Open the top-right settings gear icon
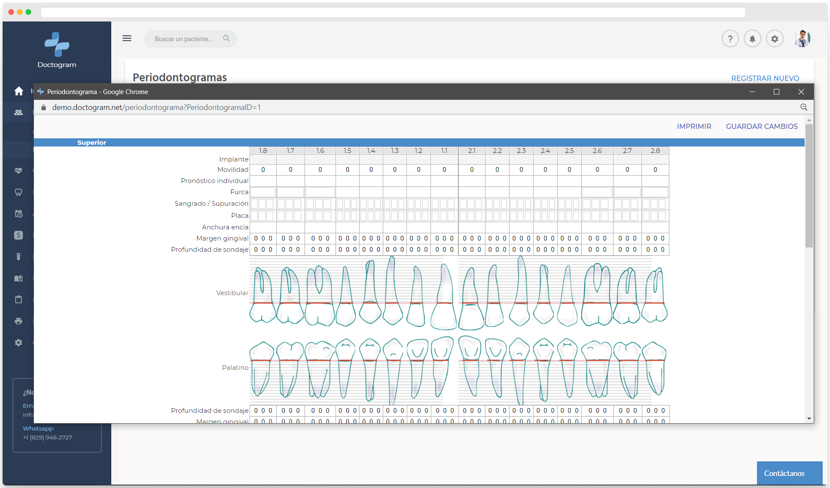The height and width of the screenshot is (488, 830). [775, 39]
